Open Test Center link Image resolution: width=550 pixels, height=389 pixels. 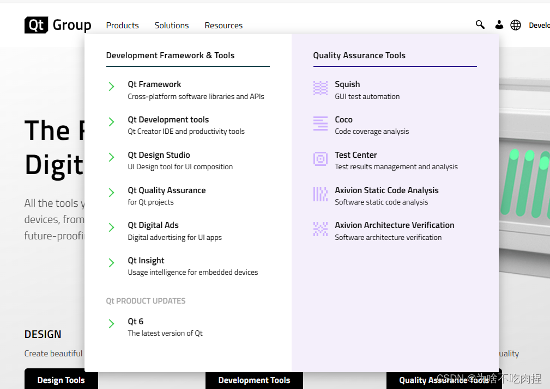point(356,155)
